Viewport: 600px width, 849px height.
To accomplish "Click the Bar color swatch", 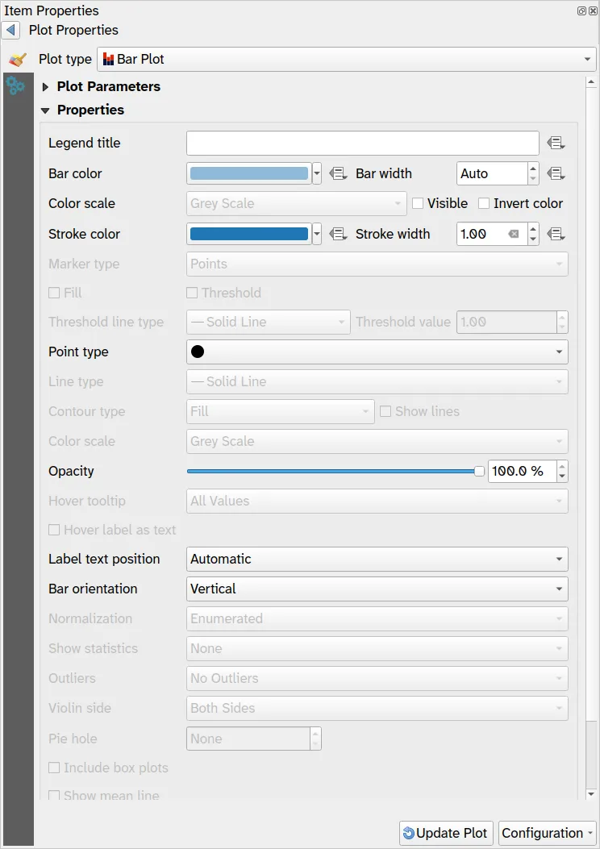I will [248, 173].
